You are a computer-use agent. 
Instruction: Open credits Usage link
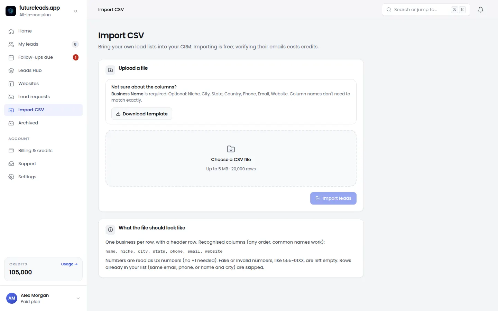(69, 264)
